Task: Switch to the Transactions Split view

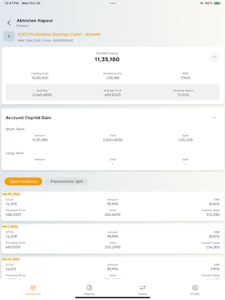Action: point(66,181)
